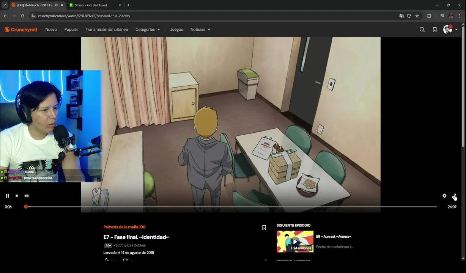
Task: Add episode E7 to watchlist with bookmark icon
Action: 264,227
